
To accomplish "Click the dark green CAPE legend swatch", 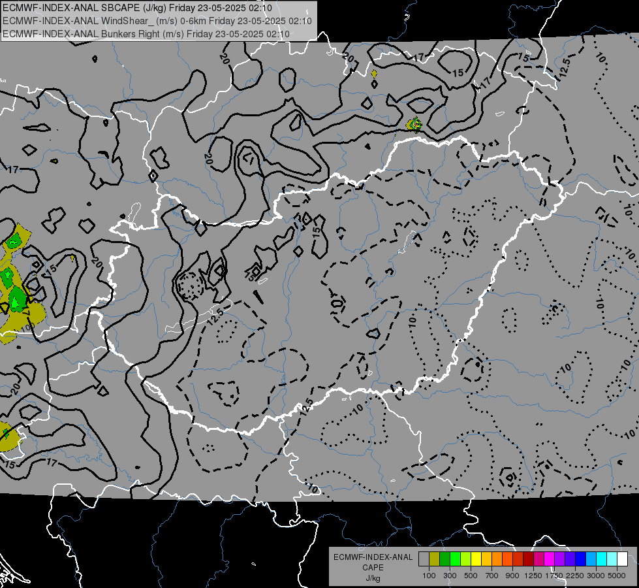I will tap(445, 559).
